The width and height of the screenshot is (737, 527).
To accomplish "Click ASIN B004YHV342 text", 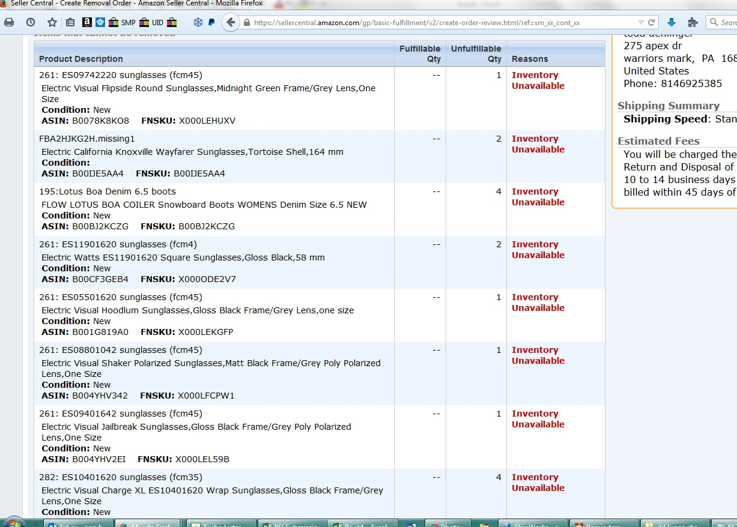I will [100, 396].
